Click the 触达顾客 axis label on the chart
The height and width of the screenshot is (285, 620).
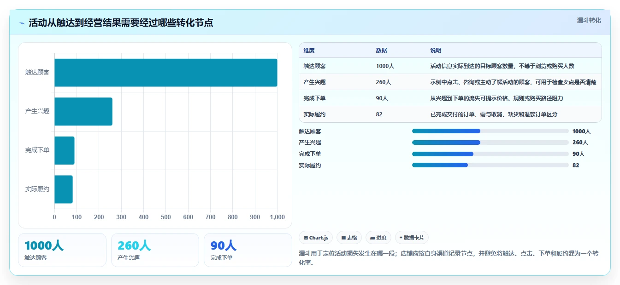tap(37, 73)
